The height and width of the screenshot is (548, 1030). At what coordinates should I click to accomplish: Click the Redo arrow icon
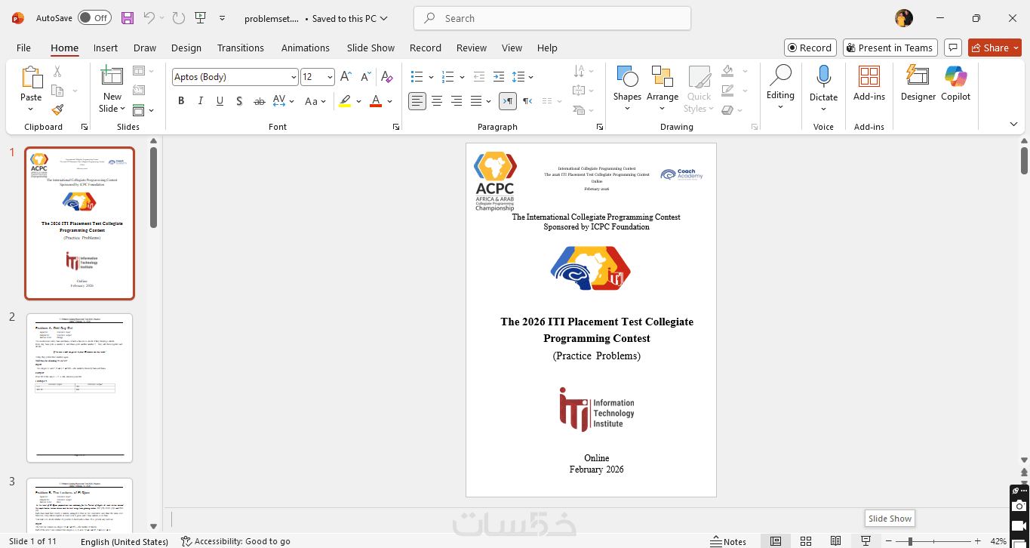pos(179,18)
